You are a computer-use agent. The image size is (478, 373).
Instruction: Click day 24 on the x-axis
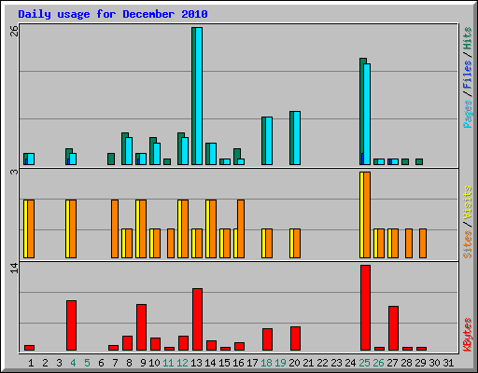(350, 363)
